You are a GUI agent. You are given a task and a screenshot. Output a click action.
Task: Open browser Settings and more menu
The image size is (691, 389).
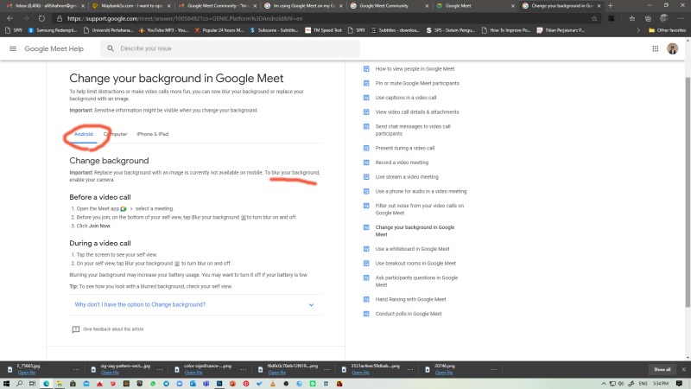pyautogui.click(x=681, y=18)
